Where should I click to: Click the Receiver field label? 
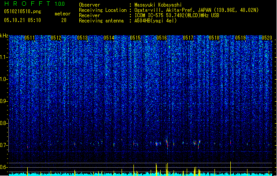coord(89,15)
